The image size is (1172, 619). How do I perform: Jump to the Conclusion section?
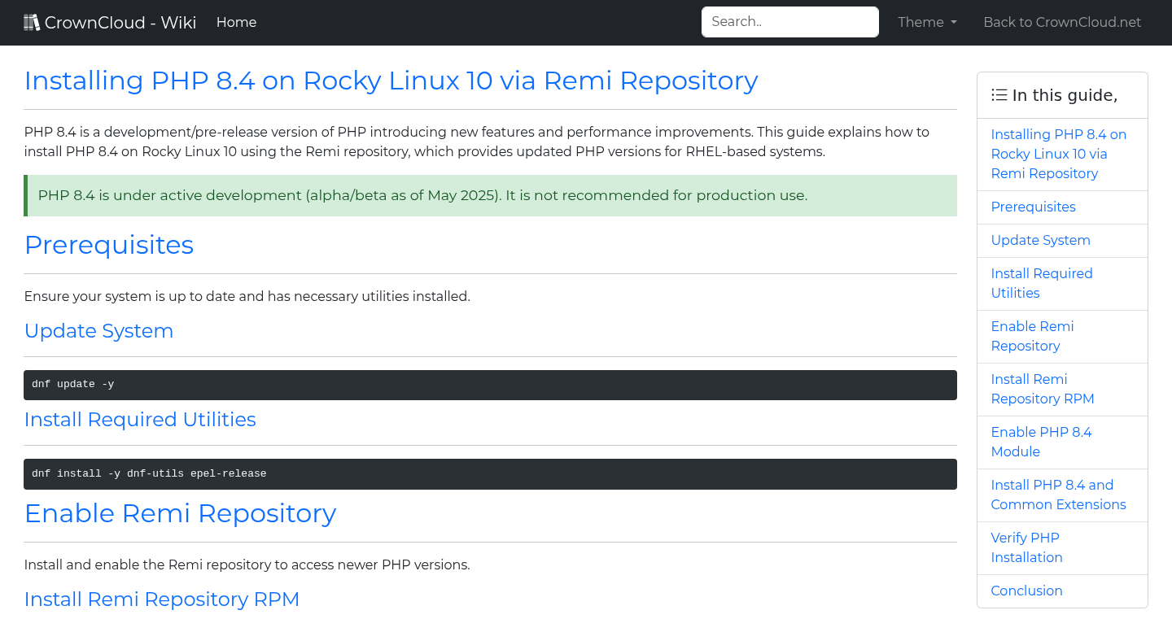pyautogui.click(x=1026, y=591)
